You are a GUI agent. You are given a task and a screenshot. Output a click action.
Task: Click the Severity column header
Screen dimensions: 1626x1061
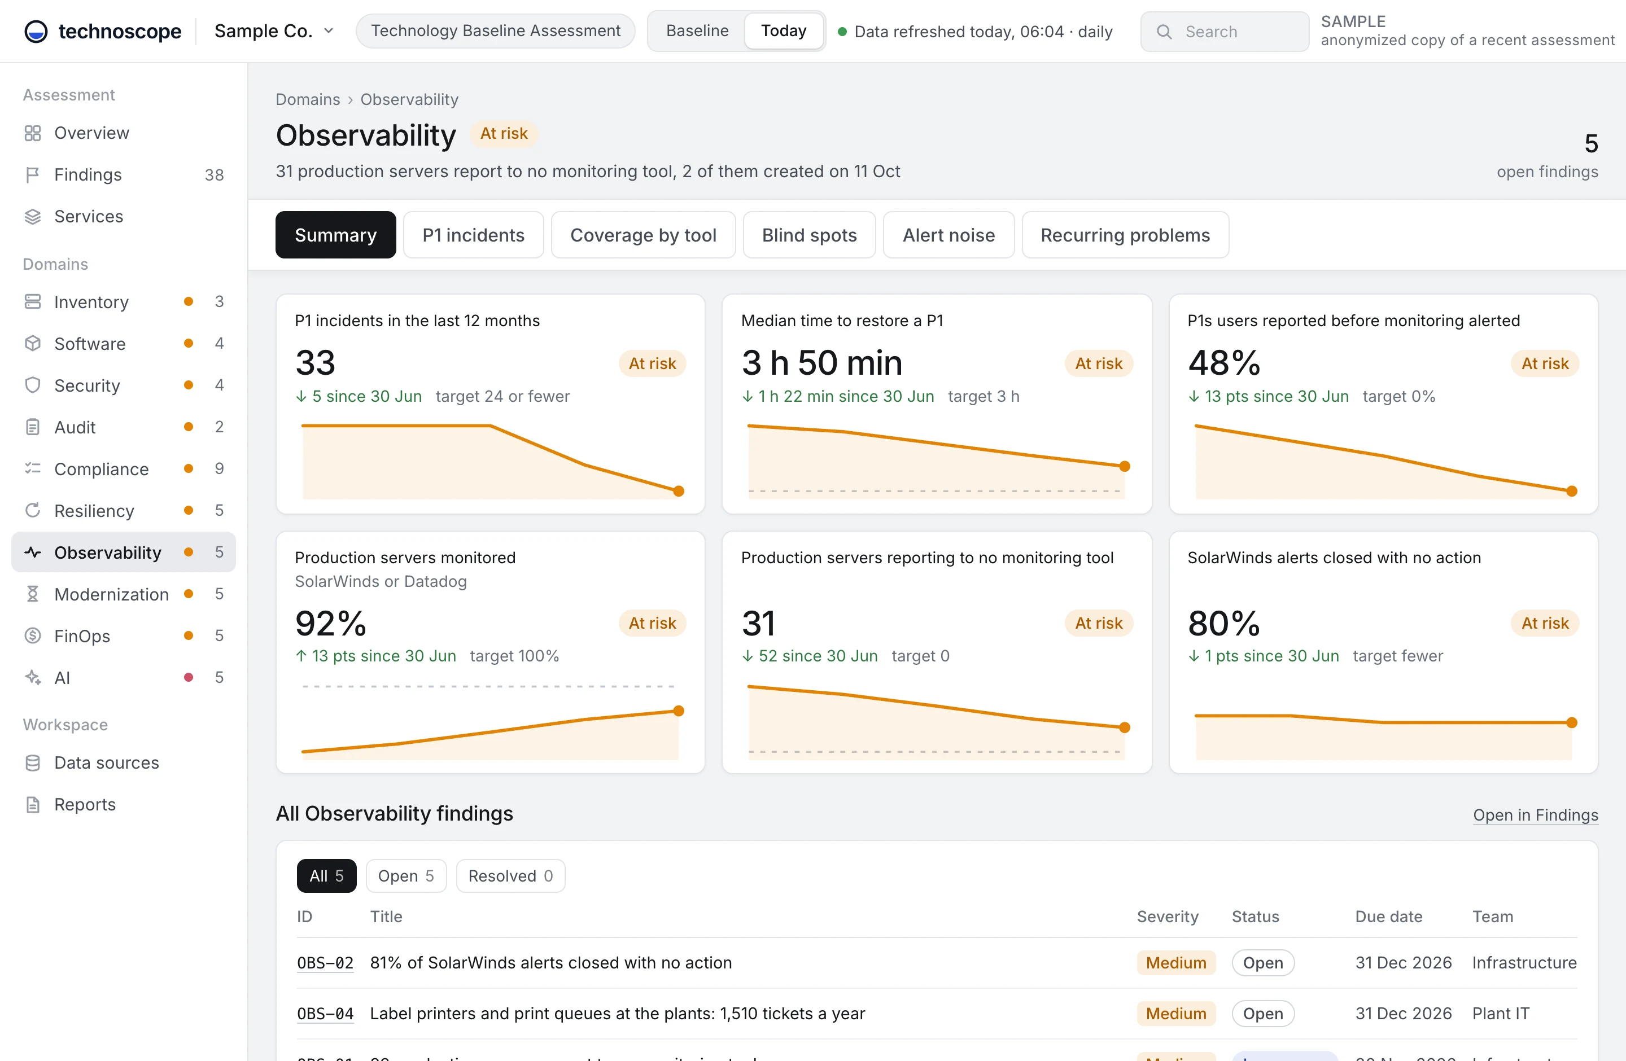1167,917
